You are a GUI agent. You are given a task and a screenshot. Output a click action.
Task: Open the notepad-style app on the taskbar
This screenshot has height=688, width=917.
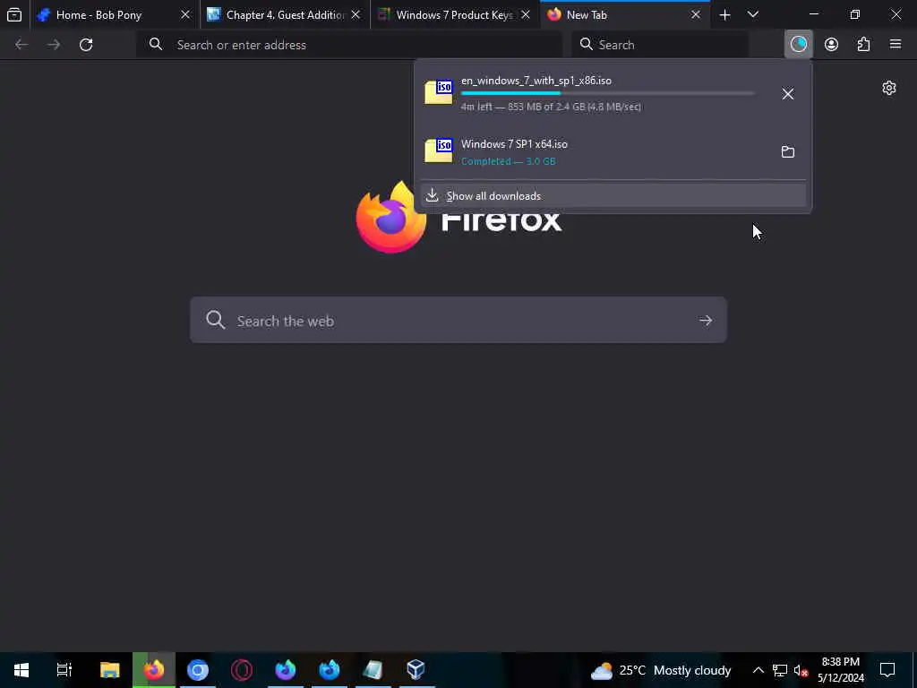click(x=373, y=670)
